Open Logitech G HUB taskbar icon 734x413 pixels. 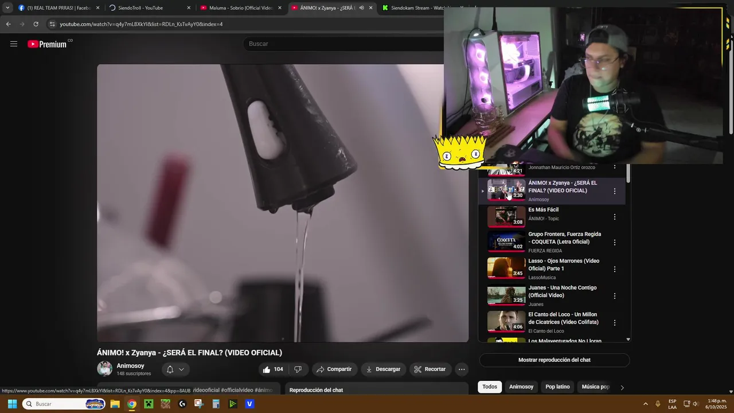point(182,404)
